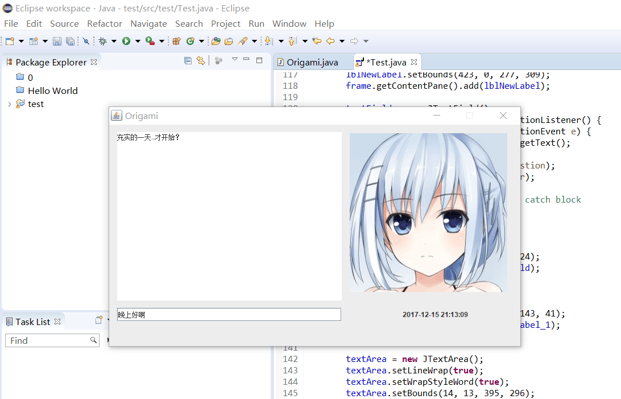Click the Save icon in toolbar

tap(57, 41)
